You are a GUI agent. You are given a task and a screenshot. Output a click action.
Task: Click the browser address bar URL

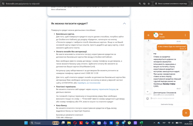[23, 4]
